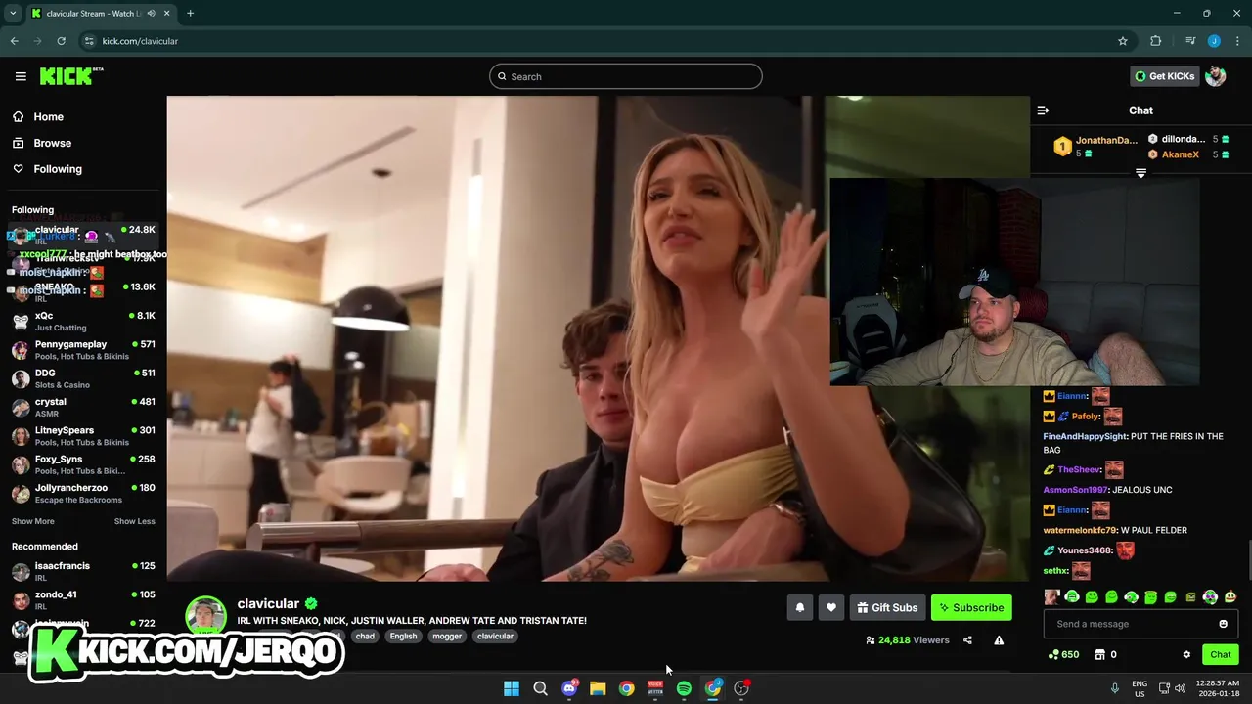Open Pennygameplay channel in sidebar

(x=83, y=349)
